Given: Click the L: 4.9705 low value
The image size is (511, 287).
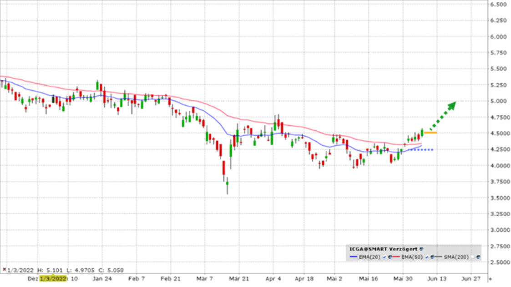Looking at the screenshot, I should pos(81,270).
